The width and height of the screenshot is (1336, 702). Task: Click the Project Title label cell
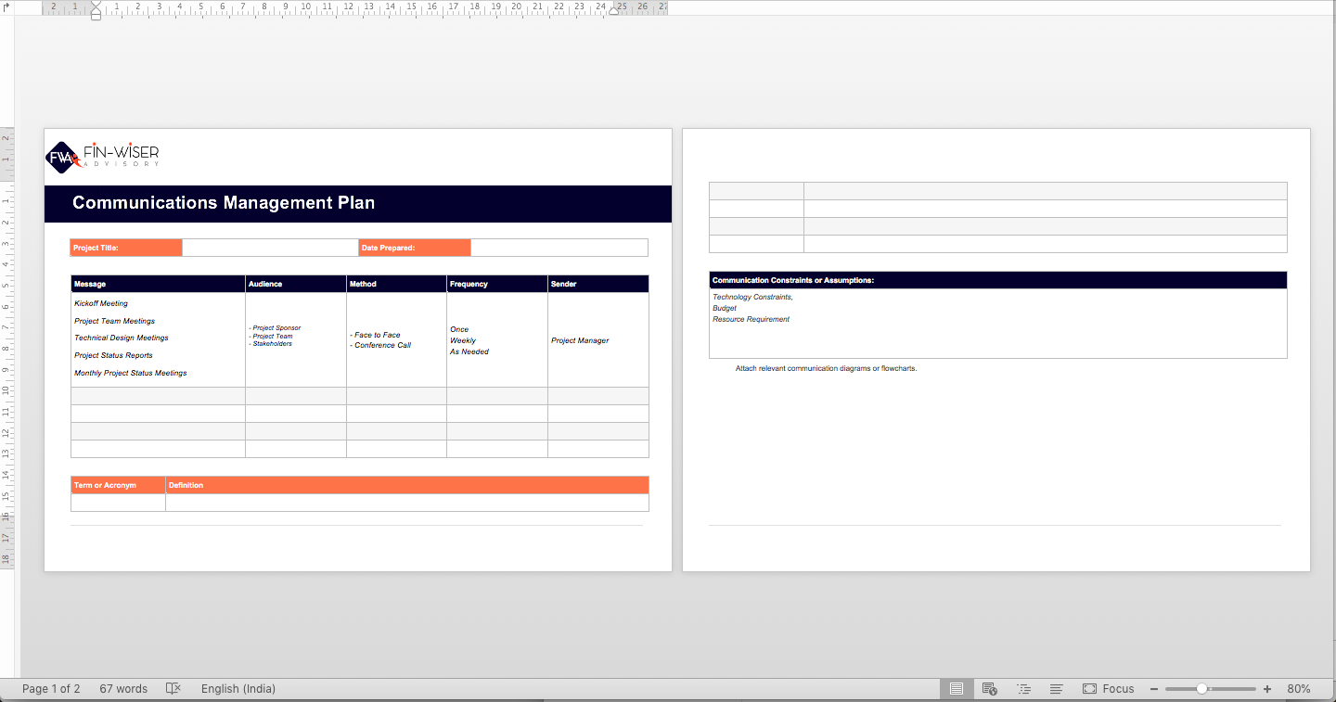click(x=126, y=248)
